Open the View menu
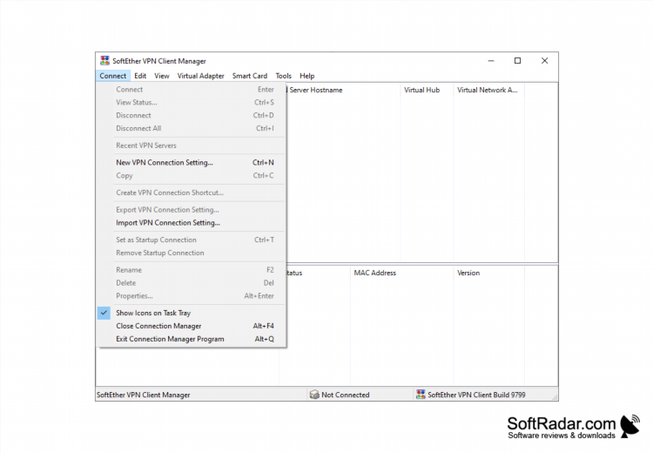 [162, 76]
